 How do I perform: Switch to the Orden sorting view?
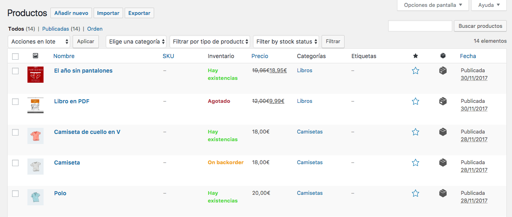95,29
